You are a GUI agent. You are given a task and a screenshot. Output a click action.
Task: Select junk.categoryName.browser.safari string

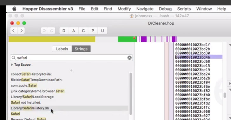(37, 91)
